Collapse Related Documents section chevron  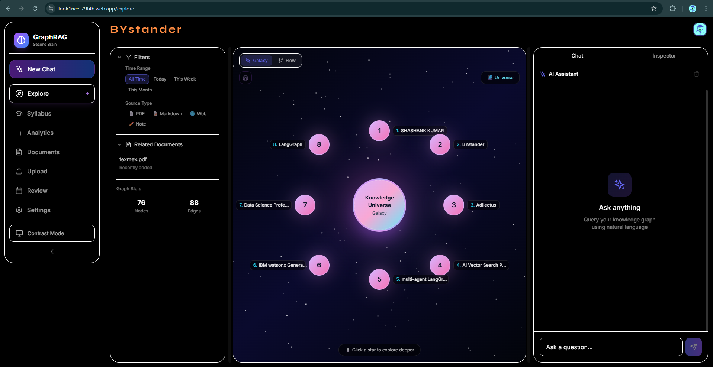(x=119, y=144)
